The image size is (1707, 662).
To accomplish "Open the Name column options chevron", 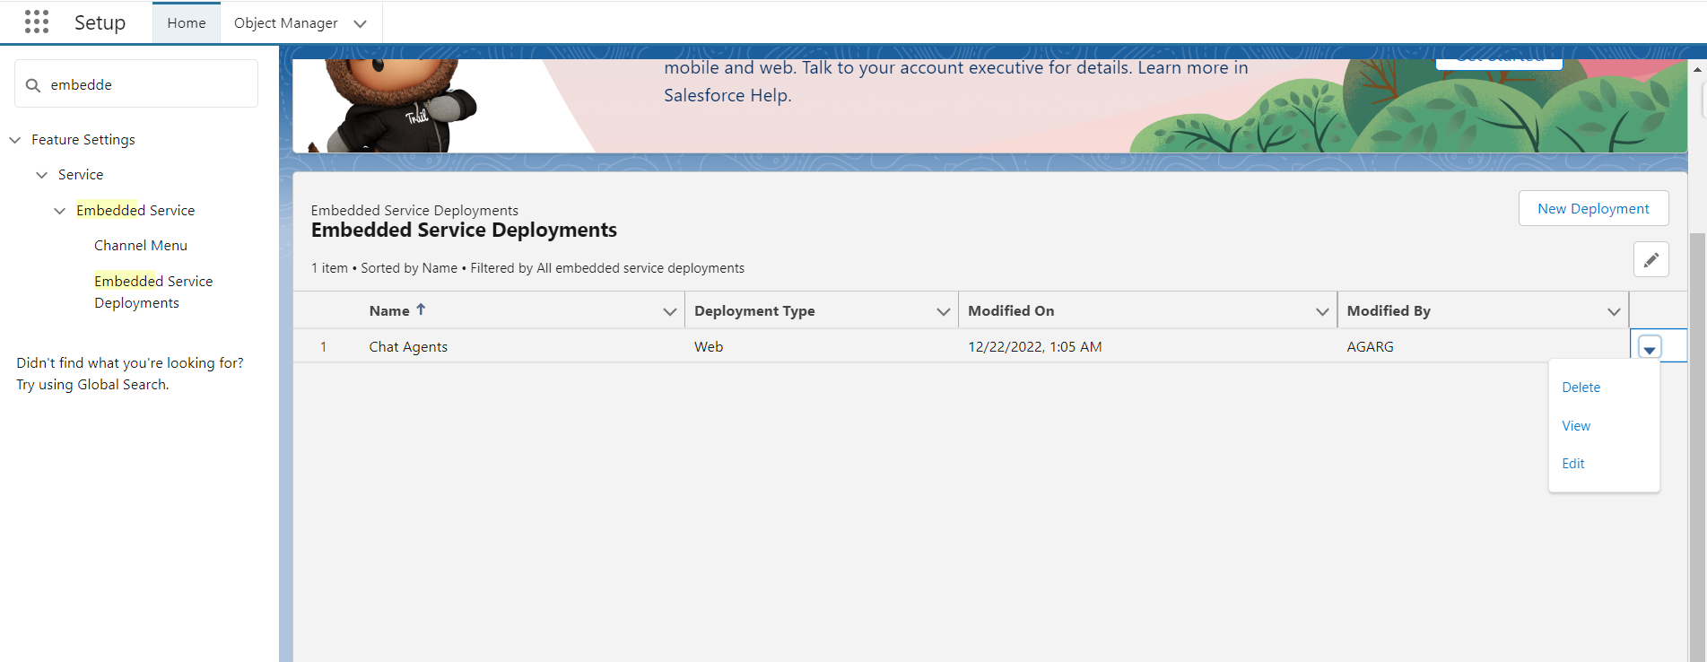I will coord(669,311).
